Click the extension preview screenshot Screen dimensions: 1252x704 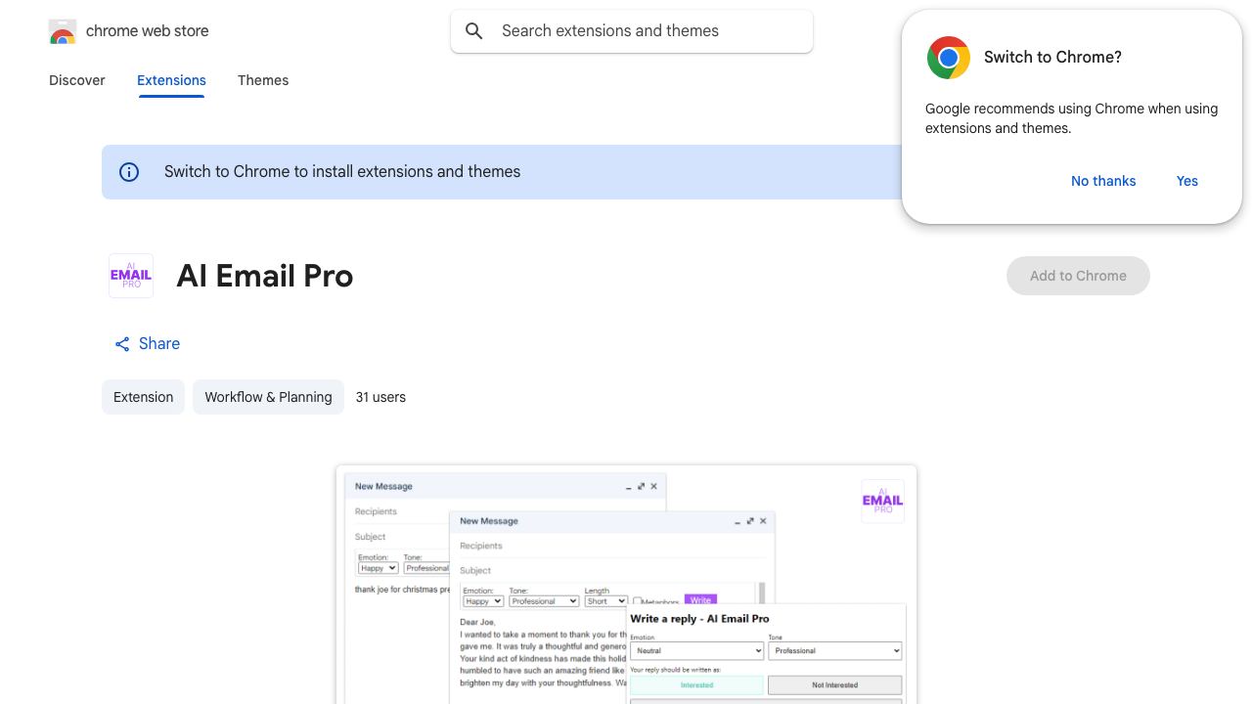point(626,585)
